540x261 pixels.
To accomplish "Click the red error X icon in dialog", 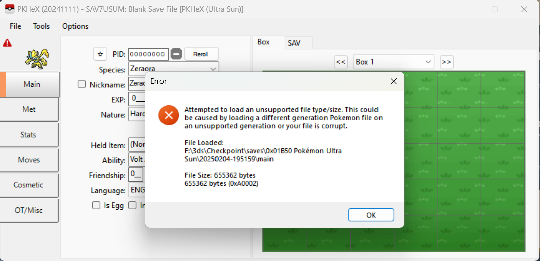I will [x=169, y=115].
